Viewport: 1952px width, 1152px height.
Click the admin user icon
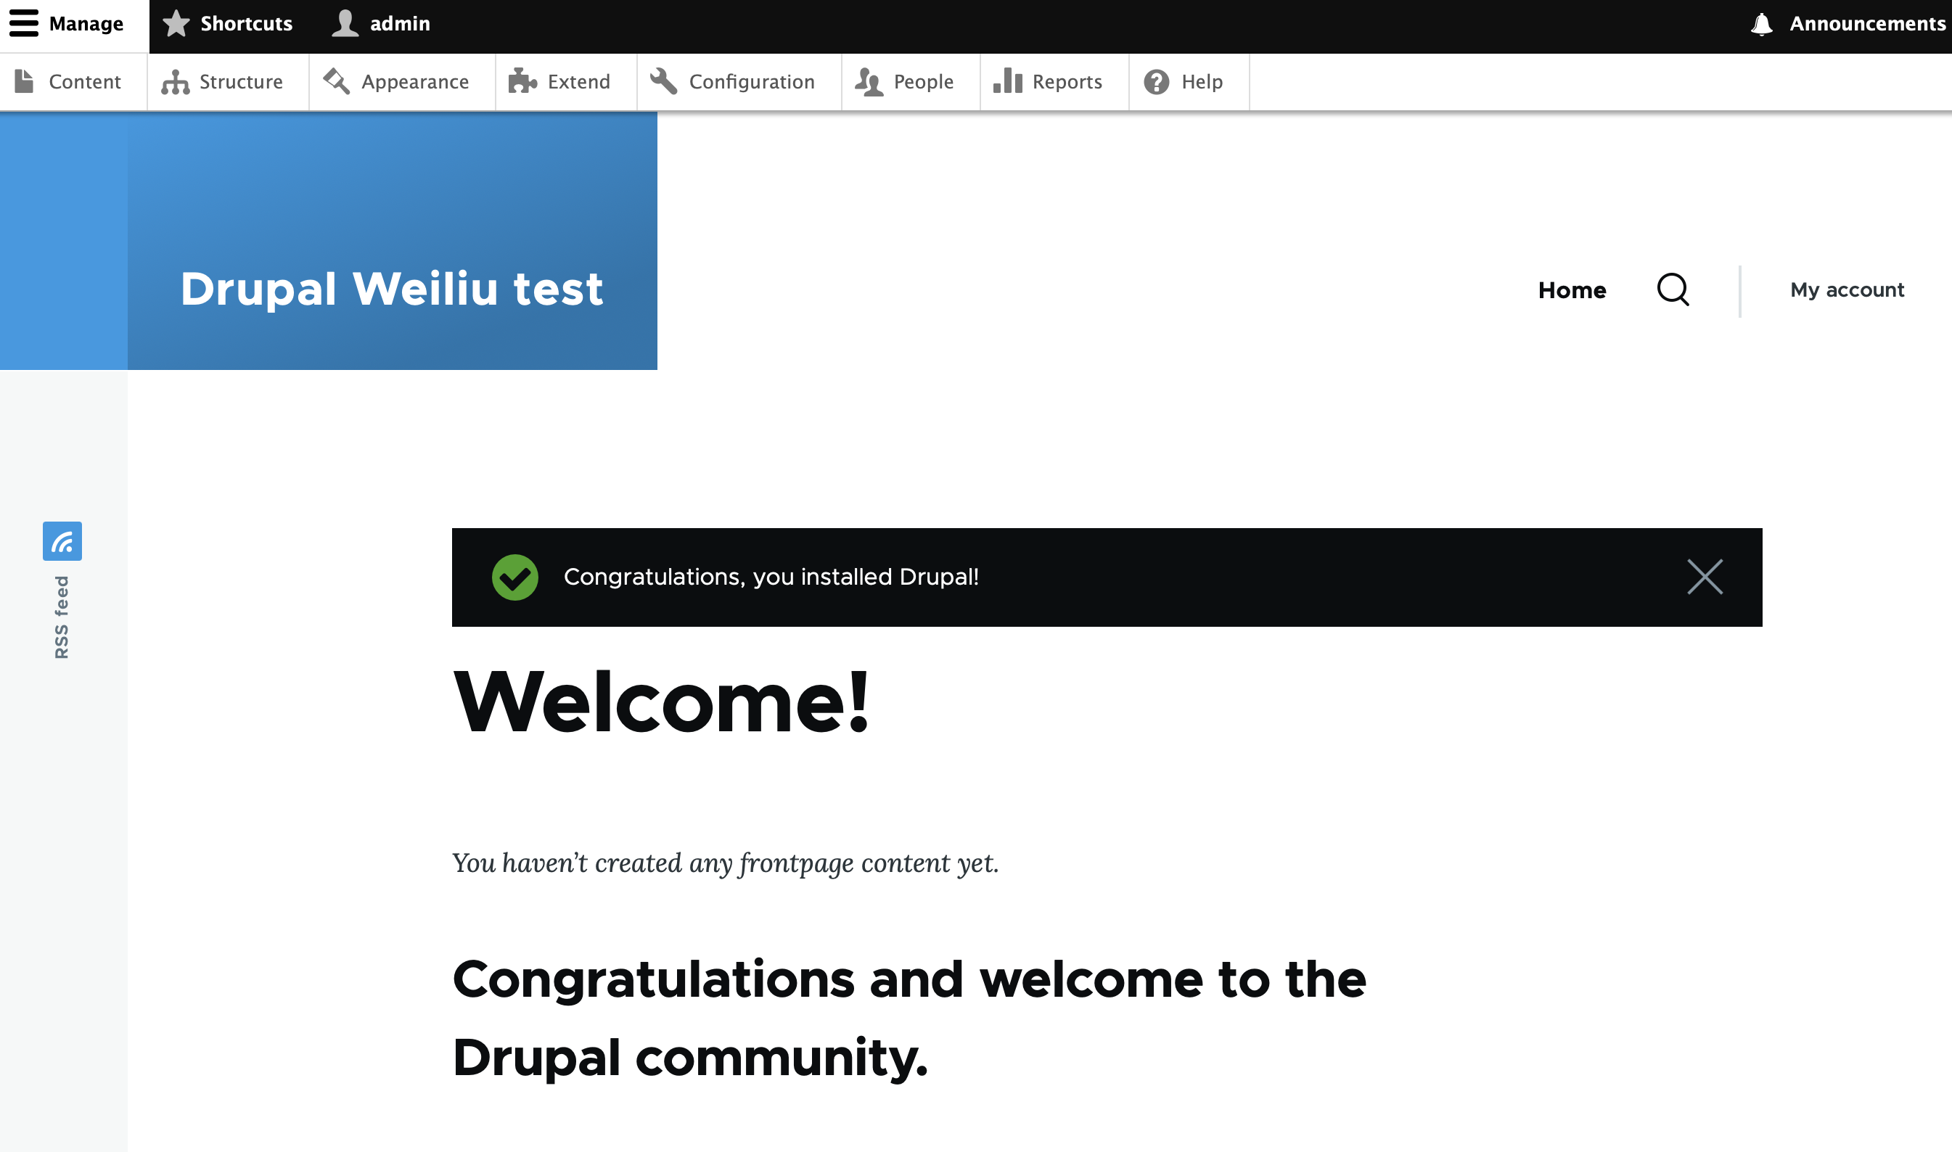click(x=345, y=25)
